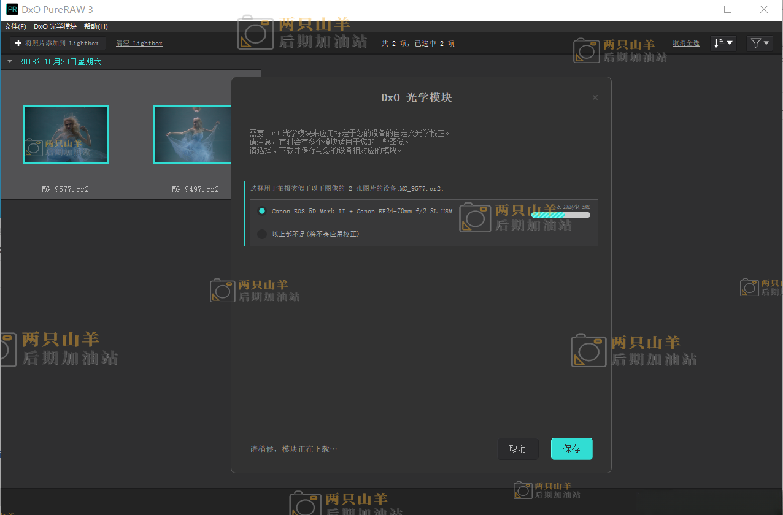Minimize the DxO PureRAW 3 window
This screenshot has height=515, width=783.
692,10
